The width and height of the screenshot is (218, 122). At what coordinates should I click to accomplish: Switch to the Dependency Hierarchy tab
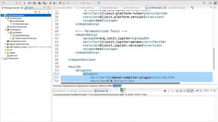(x=88, y=86)
